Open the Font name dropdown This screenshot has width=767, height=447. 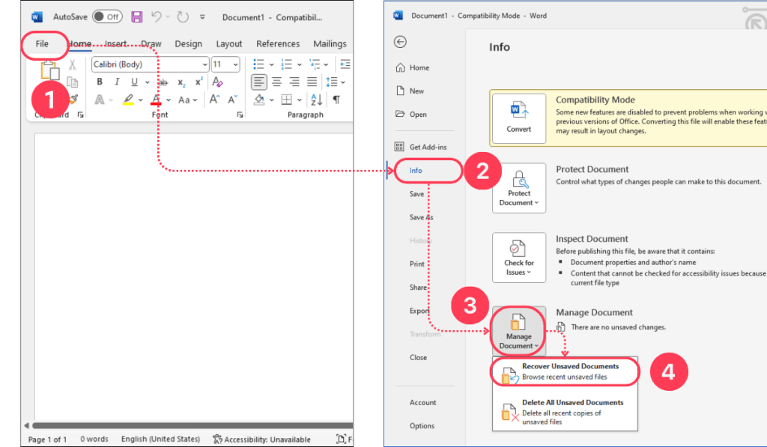(204, 64)
